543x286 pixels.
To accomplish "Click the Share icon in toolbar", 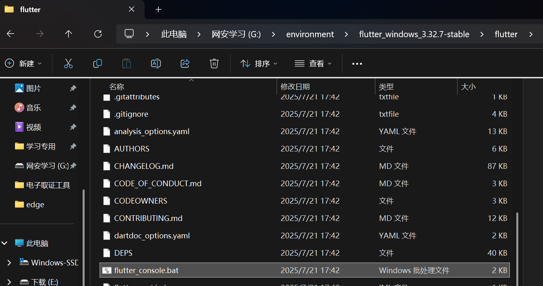I will coord(185,63).
